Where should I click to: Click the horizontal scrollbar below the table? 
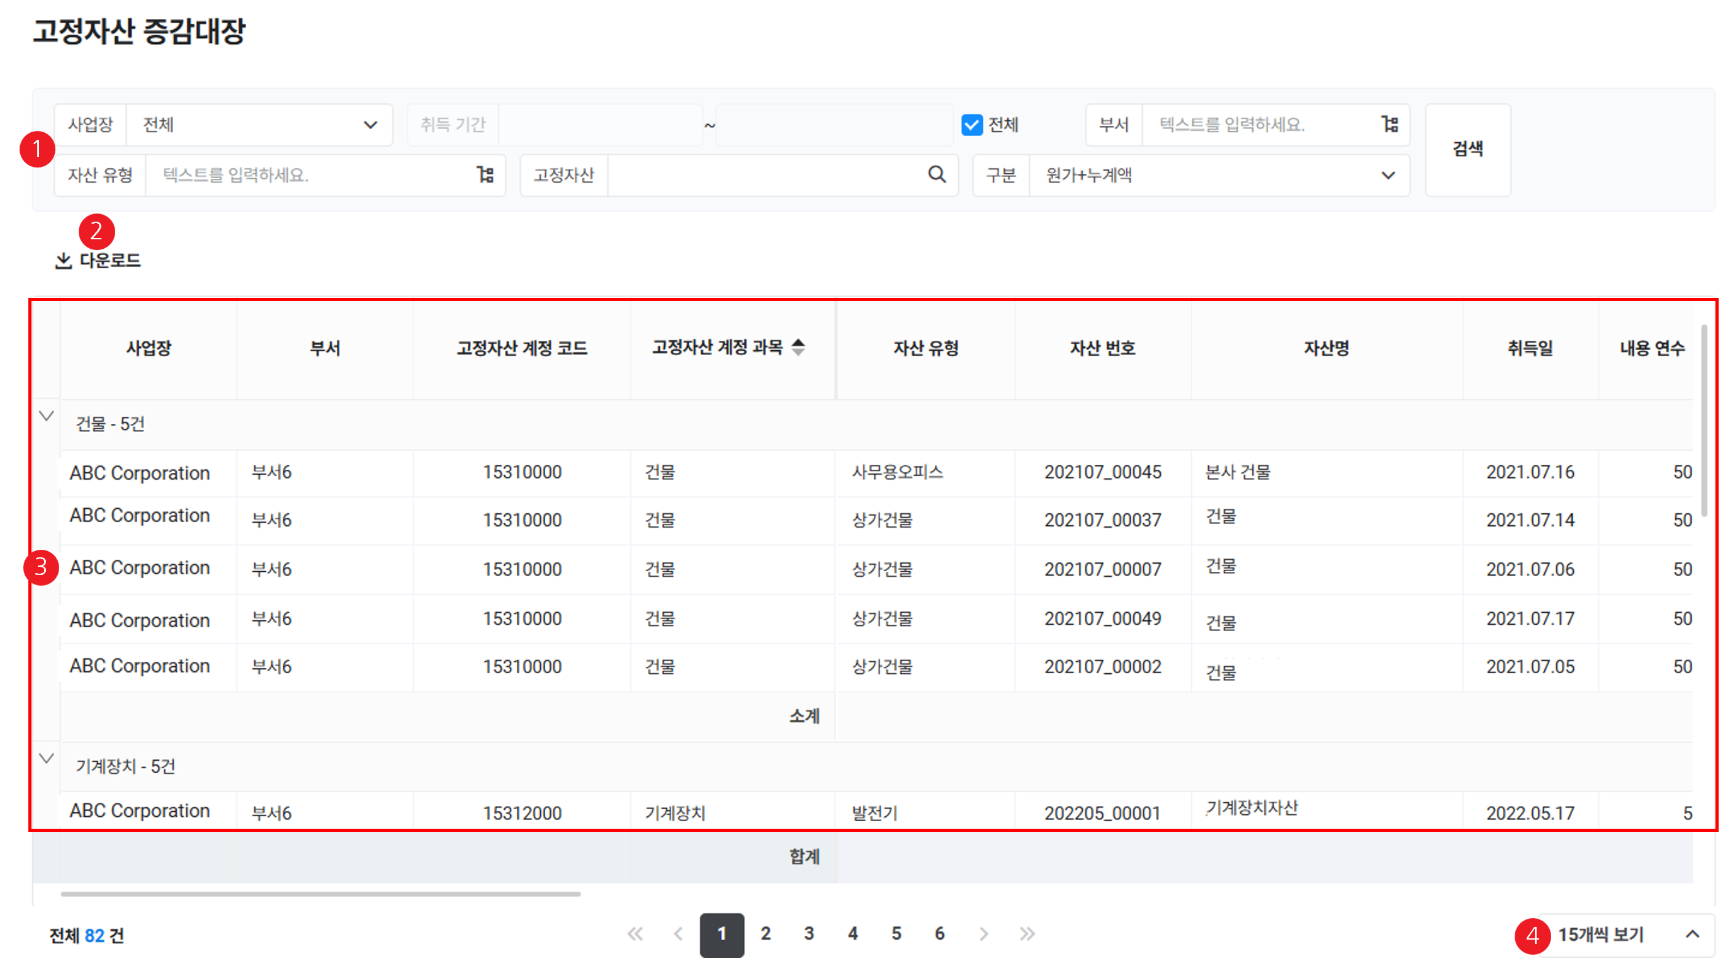click(320, 894)
